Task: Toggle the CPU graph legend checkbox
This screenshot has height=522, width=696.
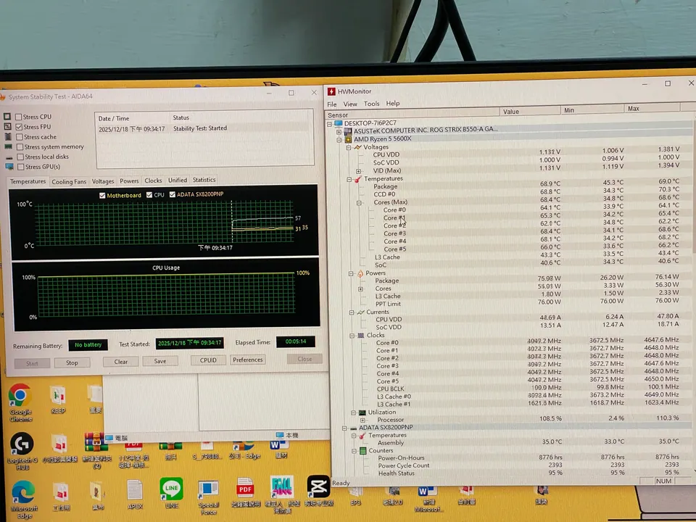Action: pyautogui.click(x=149, y=195)
